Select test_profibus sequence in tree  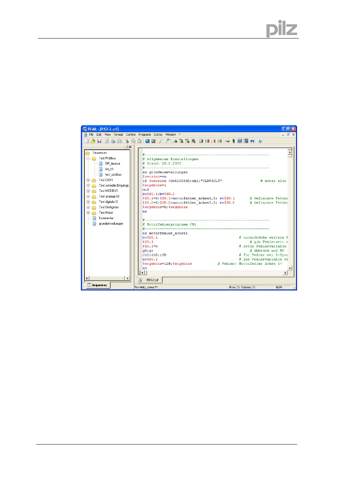click(x=113, y=175)
